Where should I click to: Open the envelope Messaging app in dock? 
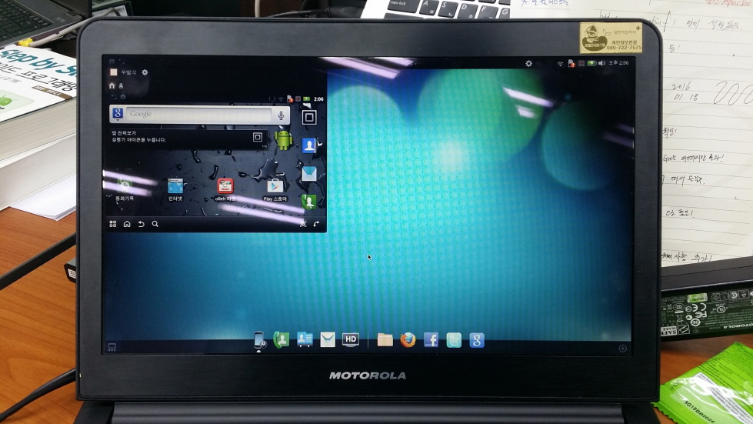pyautogui.click(x=328, y=340)
